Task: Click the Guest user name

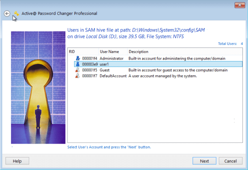Action: click(105, 70)
